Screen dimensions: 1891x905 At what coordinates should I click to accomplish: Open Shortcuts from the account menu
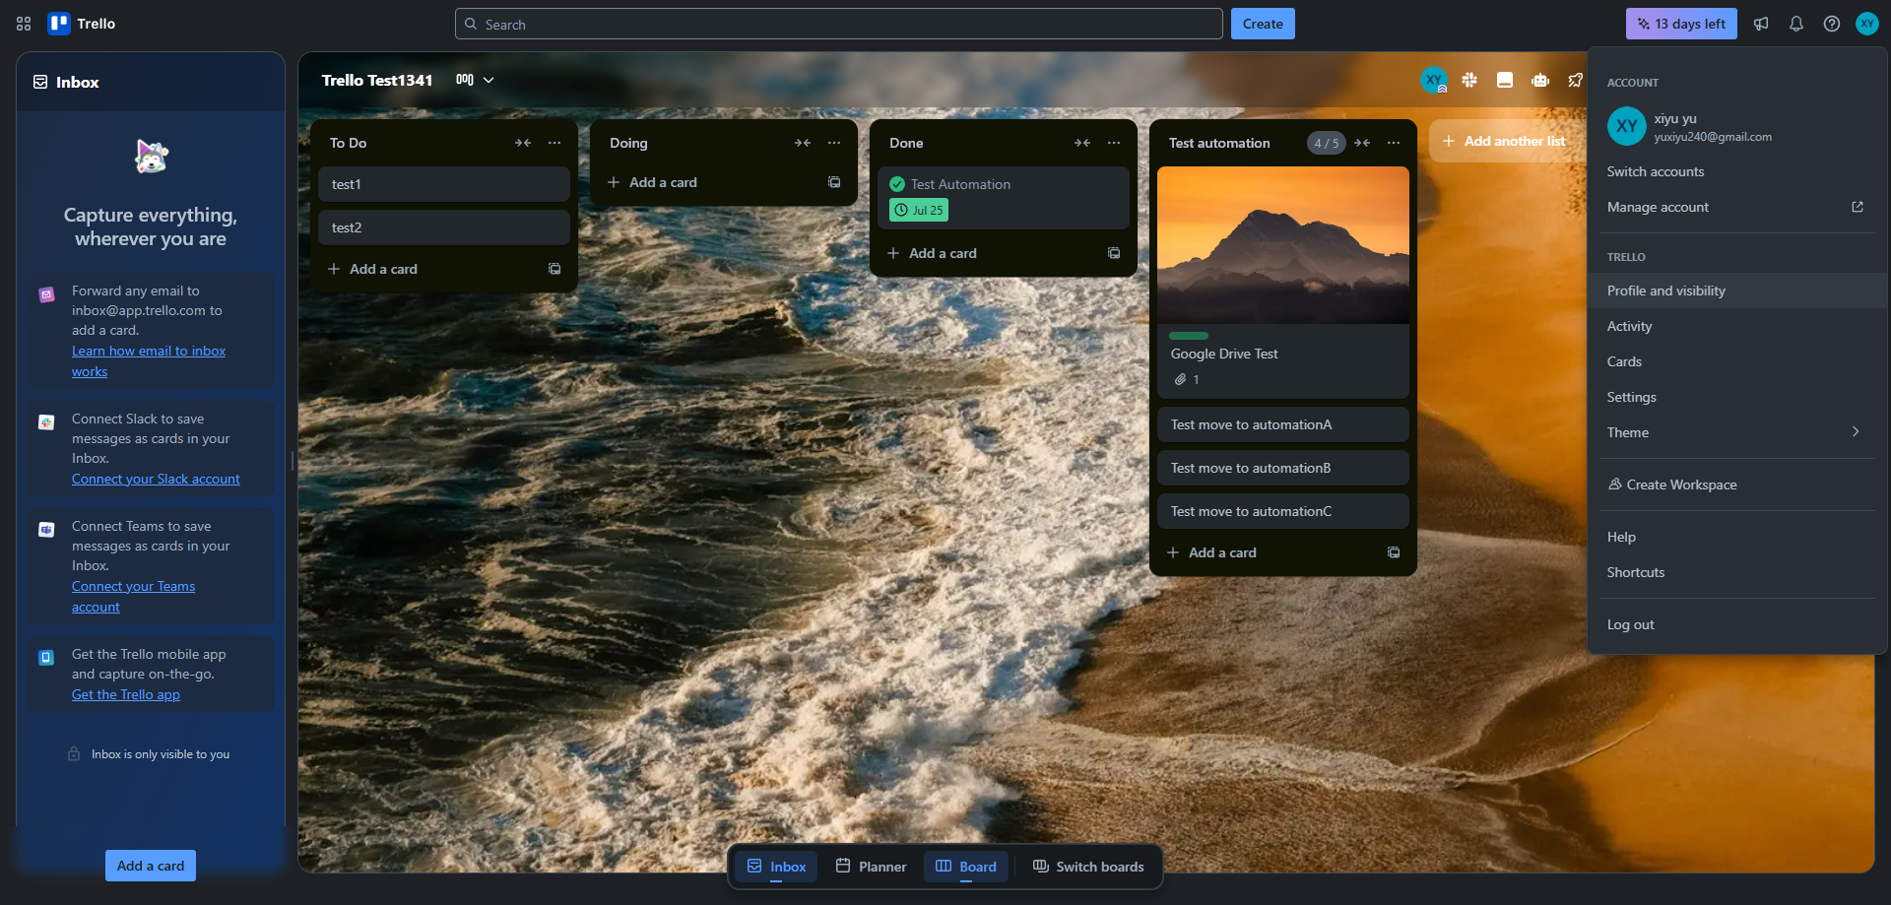click(x=1737, y=572)
